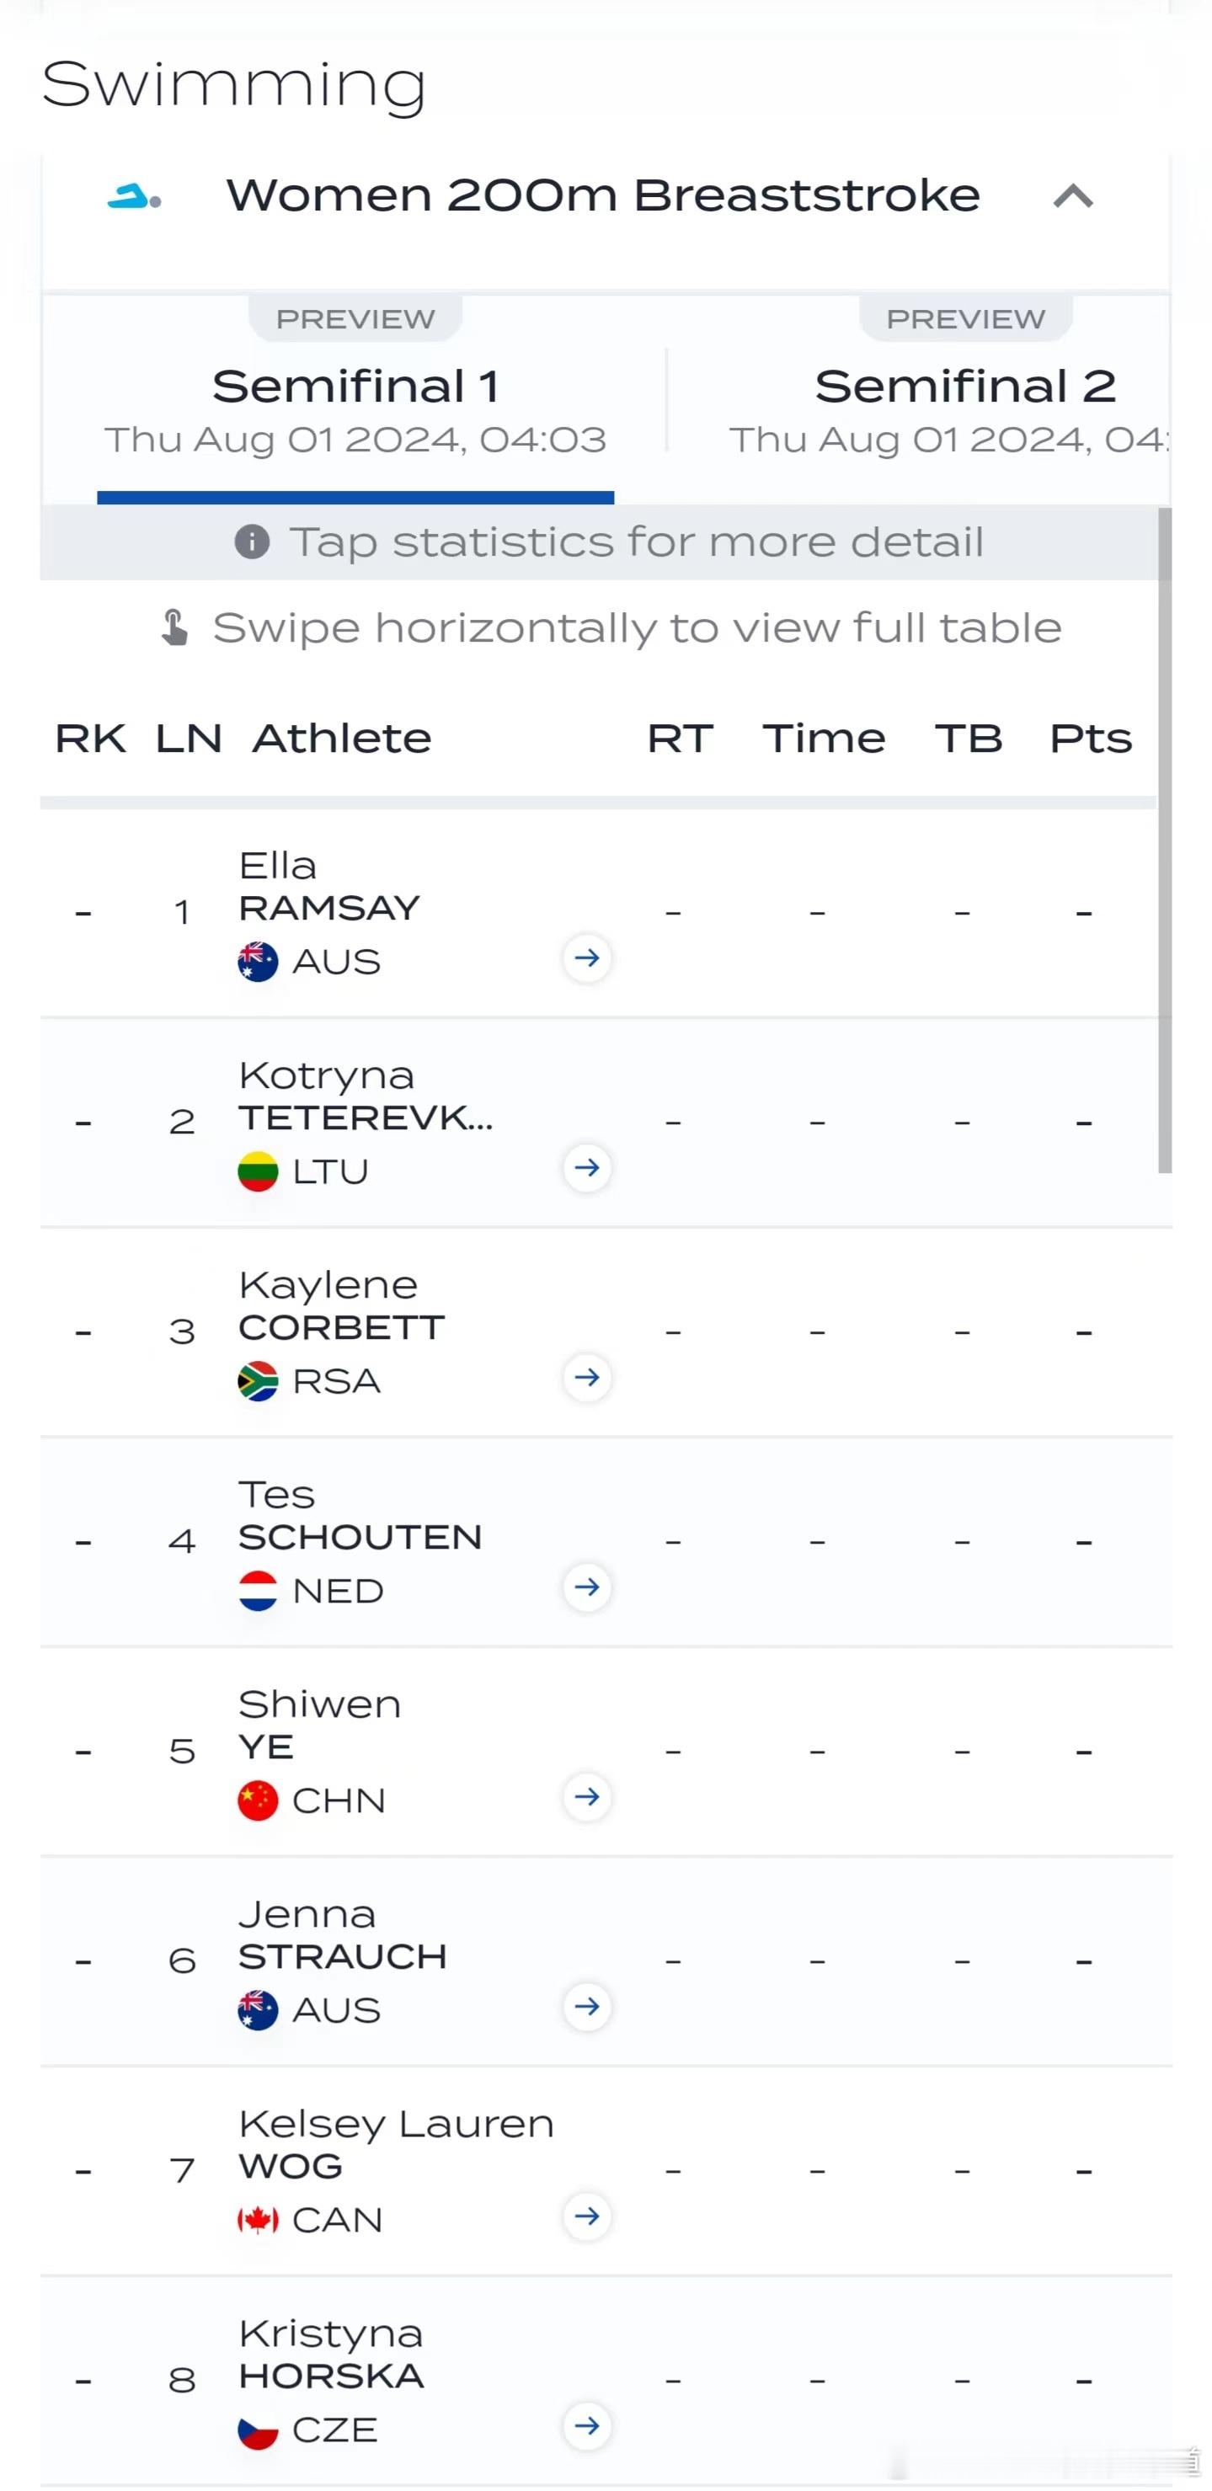Open Shiwen Ye's details arrow
The height and width of the screenshot is (2491, 1212).
pyautogui.click(x=587, y=1798)
